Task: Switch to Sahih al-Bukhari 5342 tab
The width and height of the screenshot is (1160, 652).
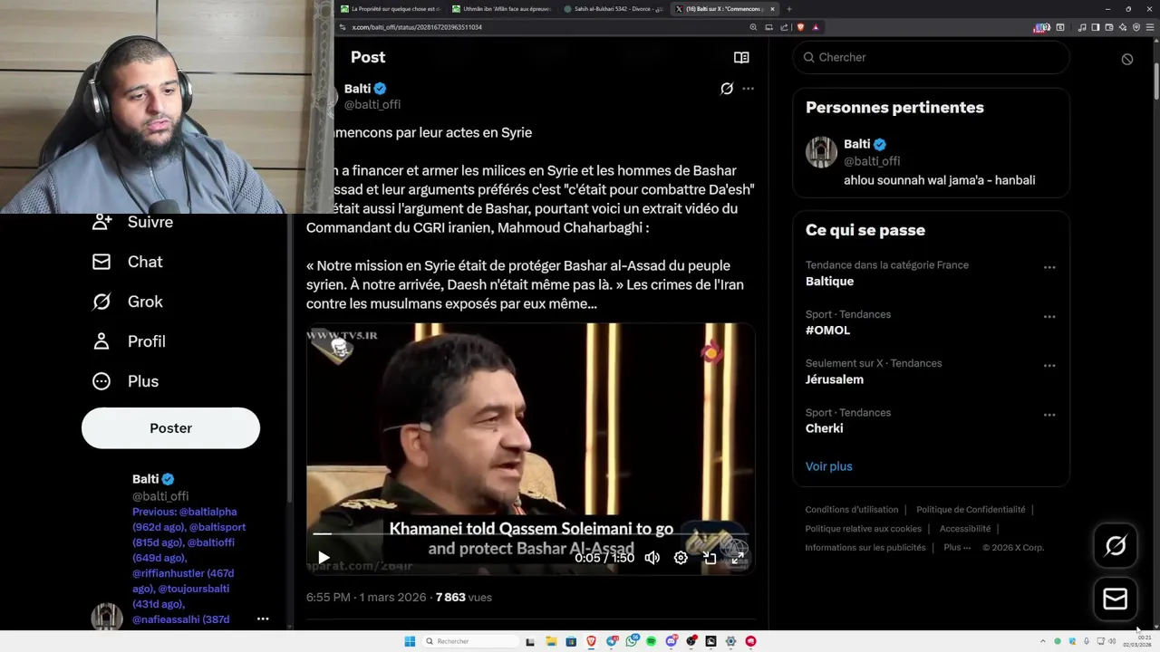Action: click(x=614, y=9)
